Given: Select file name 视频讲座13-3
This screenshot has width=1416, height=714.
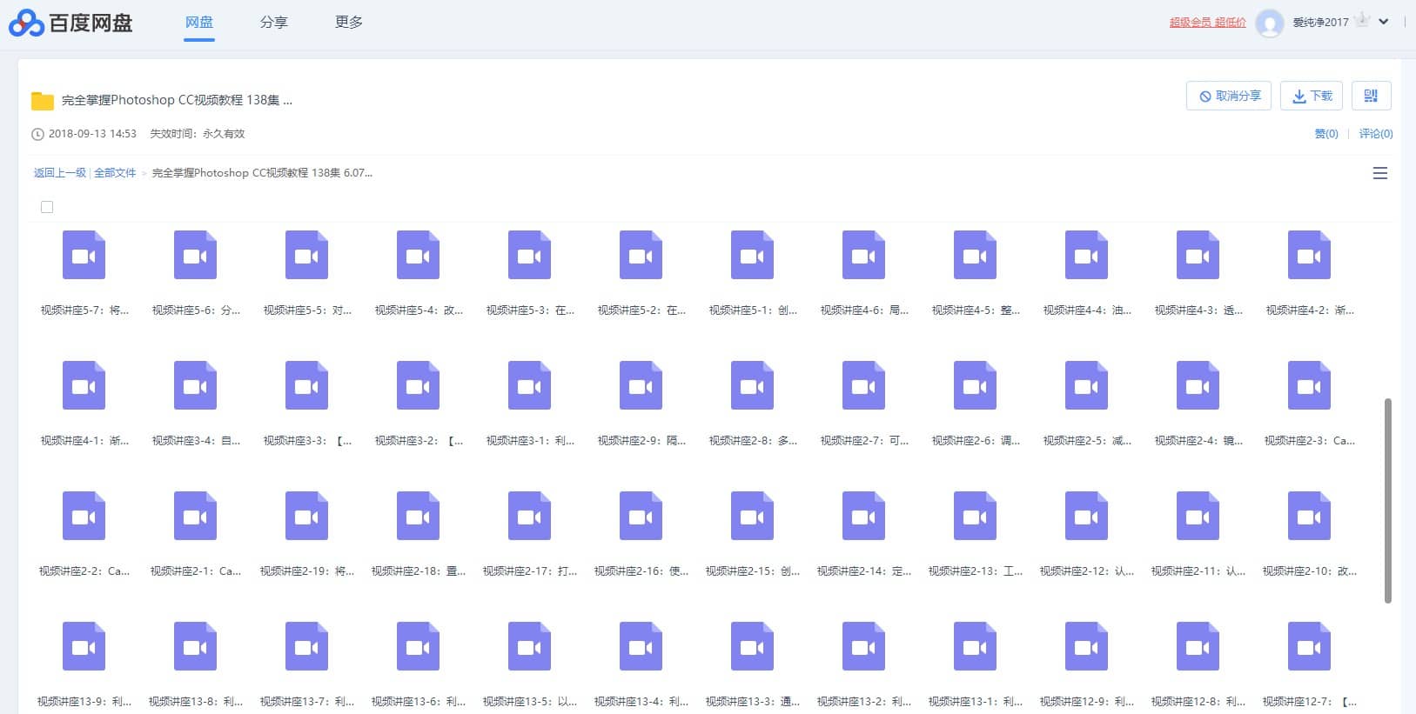Looking at the screenshot, I should (753, 702).
